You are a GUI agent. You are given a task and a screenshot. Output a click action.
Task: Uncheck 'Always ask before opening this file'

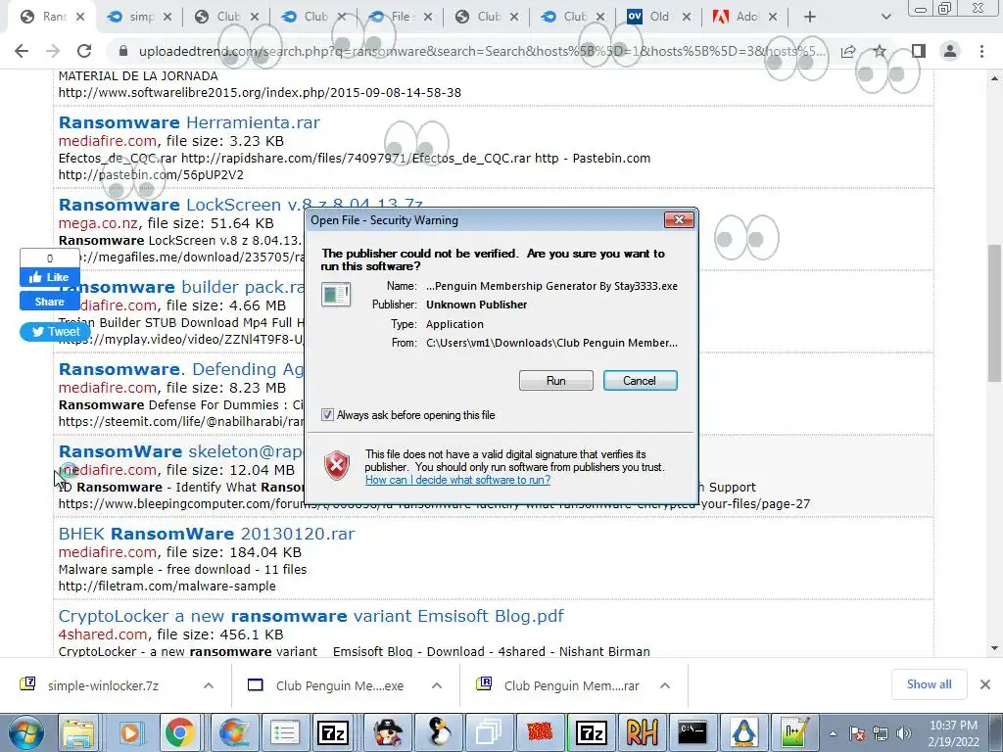[327, 415]
